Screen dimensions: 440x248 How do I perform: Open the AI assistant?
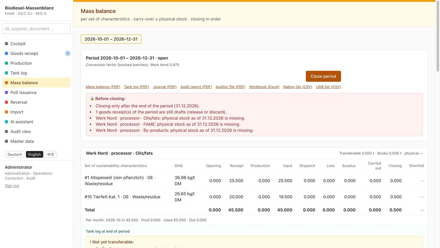click(36, 122)
